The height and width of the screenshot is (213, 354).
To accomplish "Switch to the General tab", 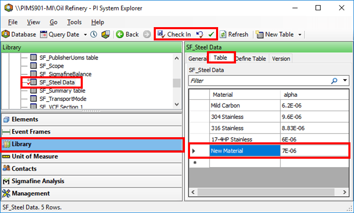I will coord(197,58).
